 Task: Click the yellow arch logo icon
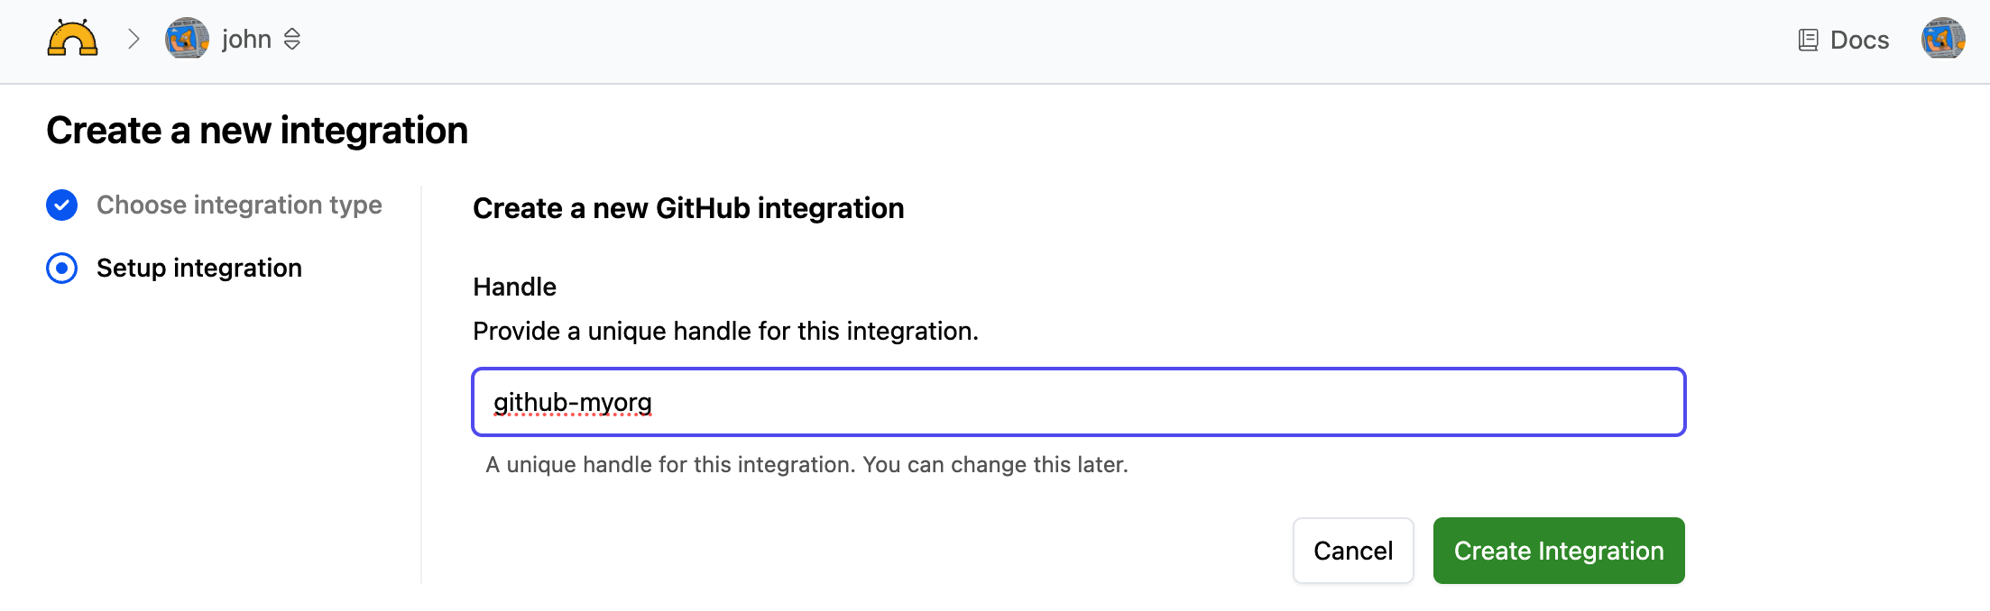pyautogui.click(x=72, y=40)
